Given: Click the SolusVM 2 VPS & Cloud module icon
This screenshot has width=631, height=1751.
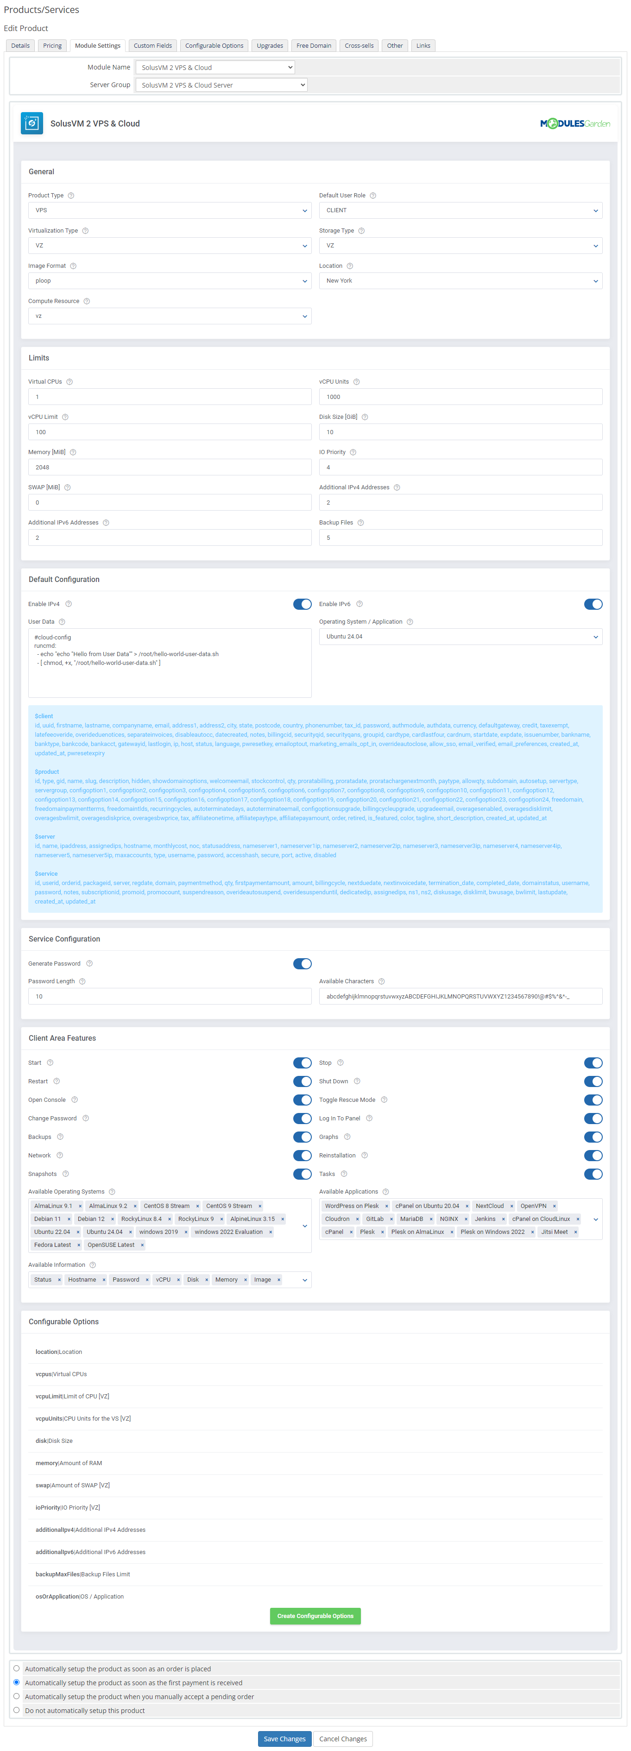Looking at the screenshot, I should (32, 123).
